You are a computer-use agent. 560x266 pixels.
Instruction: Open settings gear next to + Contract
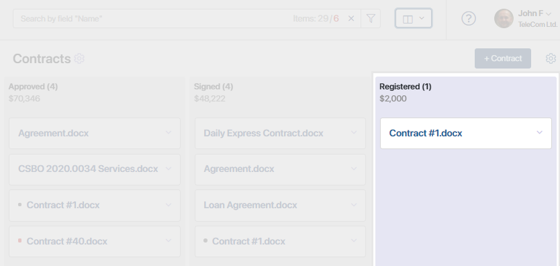click(551, 58)
